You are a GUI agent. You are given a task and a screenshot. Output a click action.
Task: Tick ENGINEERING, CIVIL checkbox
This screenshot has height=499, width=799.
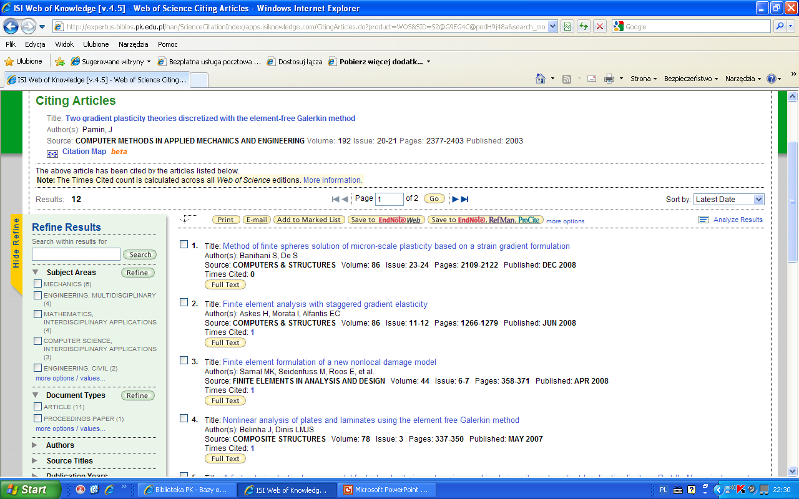(x=38, y=368)
